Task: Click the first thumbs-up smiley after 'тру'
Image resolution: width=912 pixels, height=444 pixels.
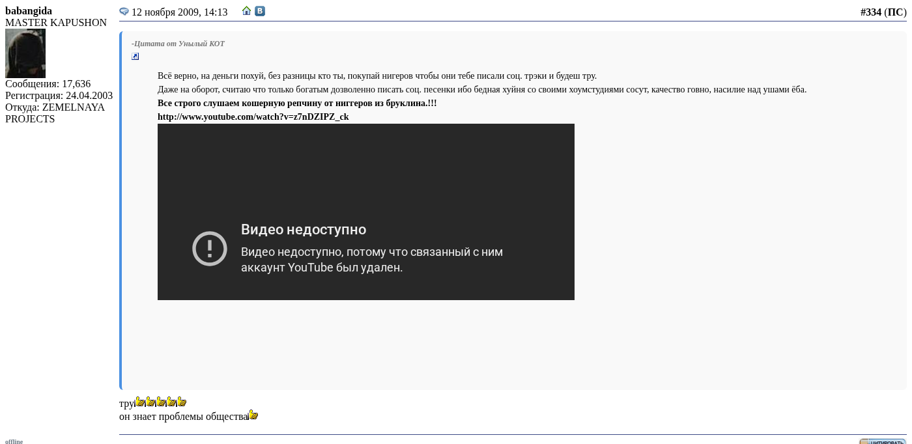Action: point(140,402)
